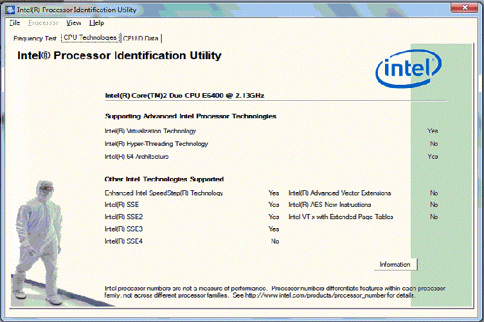Click the Supporting Advanced Intel Processor Technologies heading
The height and width of the screenshot is (322, 484).
point(190,116)
